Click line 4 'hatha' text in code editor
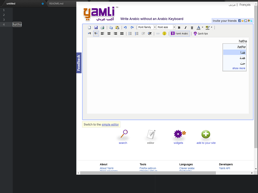Image resolution: width=258 pixels, height=193 pixels. [17, 24]
